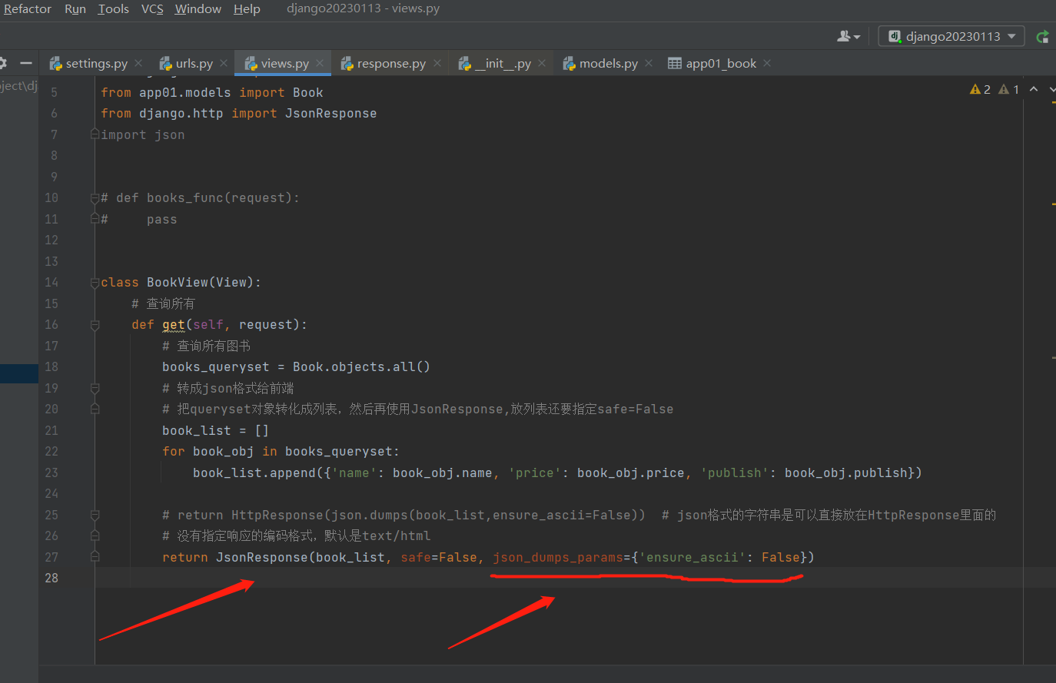Image resolution: width=1056 pixels, height=683 pixels.
Task: Click 'book_list = []' on line 21
Action: click(215, 431)
